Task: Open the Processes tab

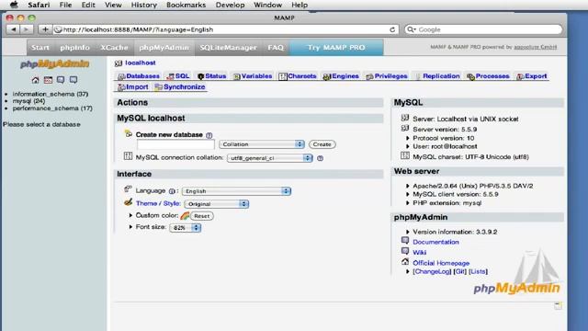Action: click(488, 76)
